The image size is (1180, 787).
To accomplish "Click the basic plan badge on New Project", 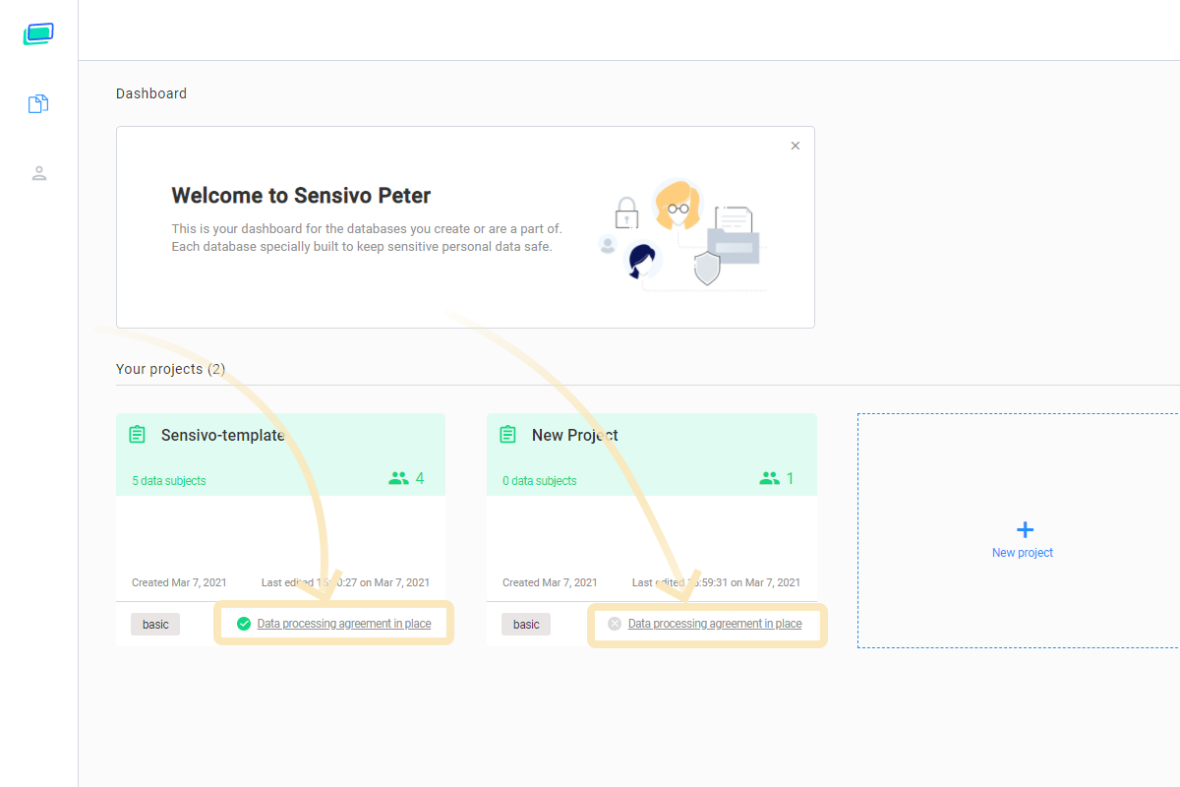I will pyautogui.click(x=526, y=624).
